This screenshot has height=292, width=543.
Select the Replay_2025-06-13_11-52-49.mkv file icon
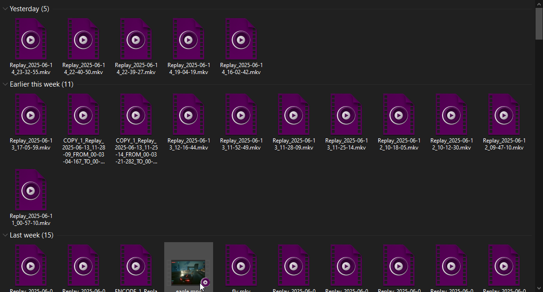click(241, 114)
